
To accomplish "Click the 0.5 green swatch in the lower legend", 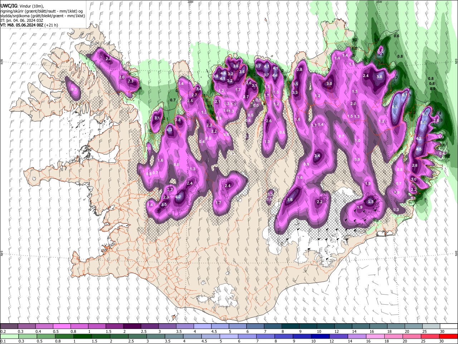I will click(x=45, y=336).
